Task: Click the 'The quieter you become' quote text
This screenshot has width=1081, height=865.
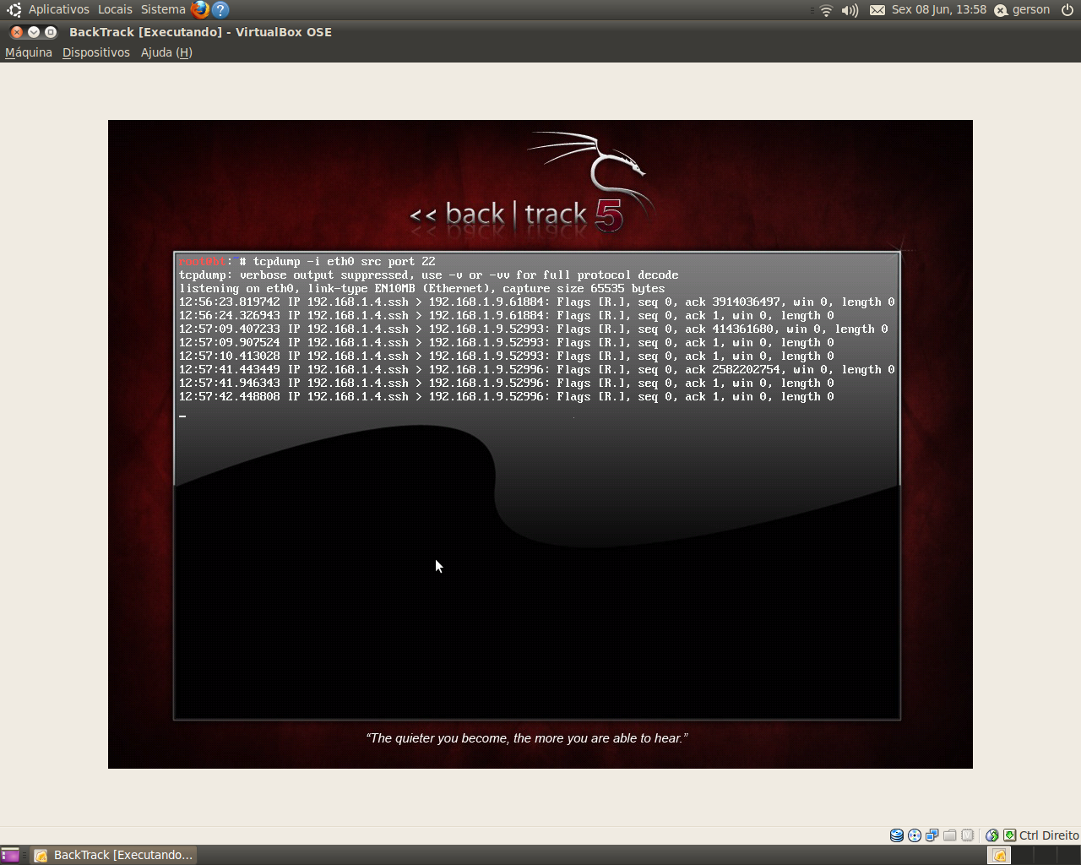Action: pyautogui.click(x=527, y=738)
